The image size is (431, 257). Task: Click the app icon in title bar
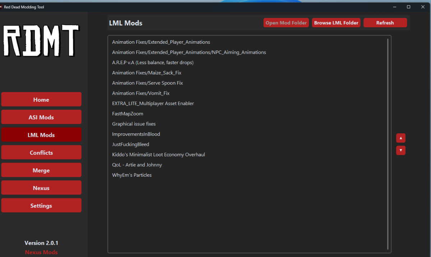pos(1,7)
